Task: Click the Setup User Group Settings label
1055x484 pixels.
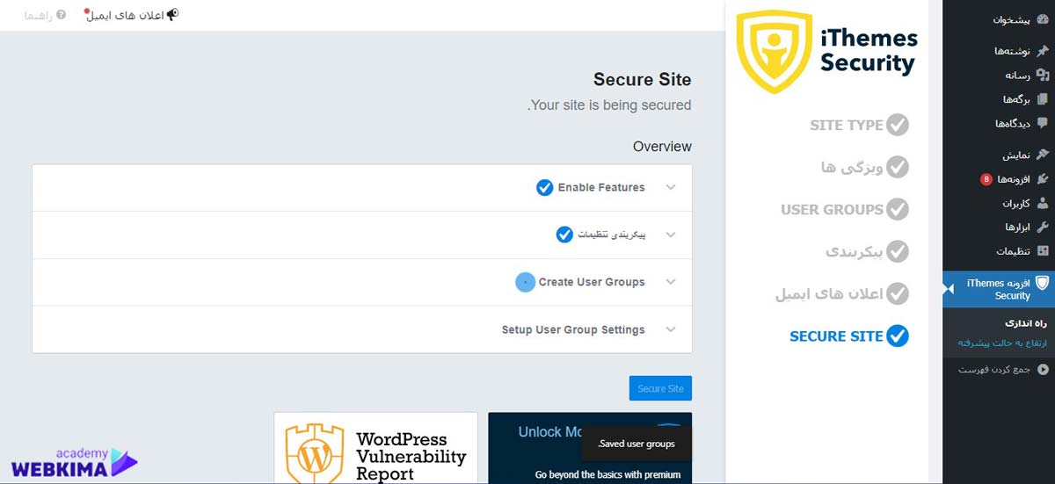Action: pyautogui.click(x=573, y=329)
